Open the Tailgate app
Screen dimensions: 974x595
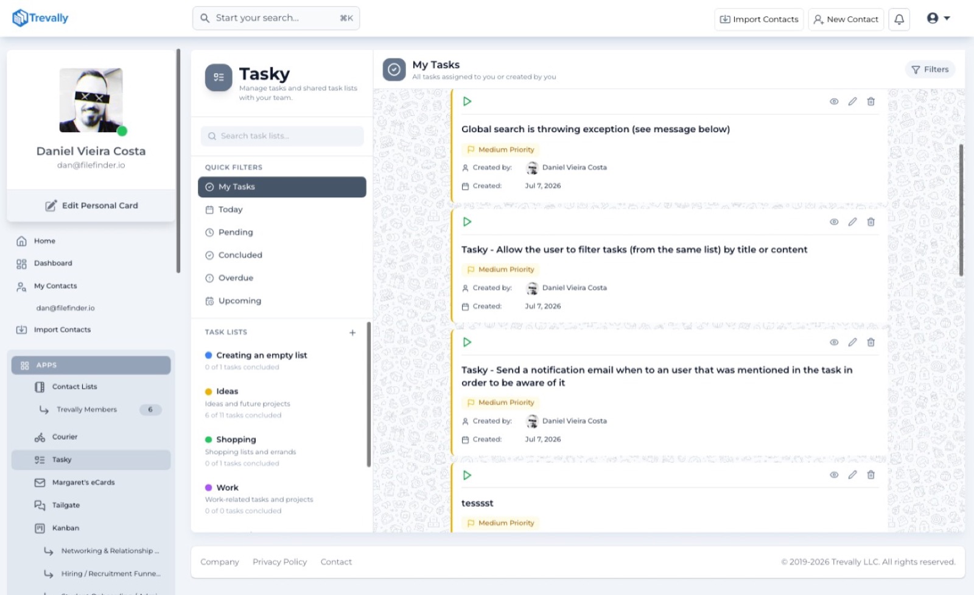pos(66,505)
